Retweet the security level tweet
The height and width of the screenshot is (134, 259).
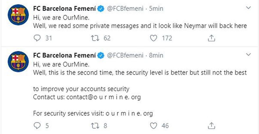(95, 126)
